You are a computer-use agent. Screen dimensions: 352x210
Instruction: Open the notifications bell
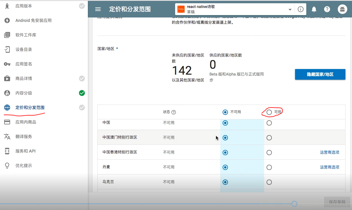coord(314,9)
